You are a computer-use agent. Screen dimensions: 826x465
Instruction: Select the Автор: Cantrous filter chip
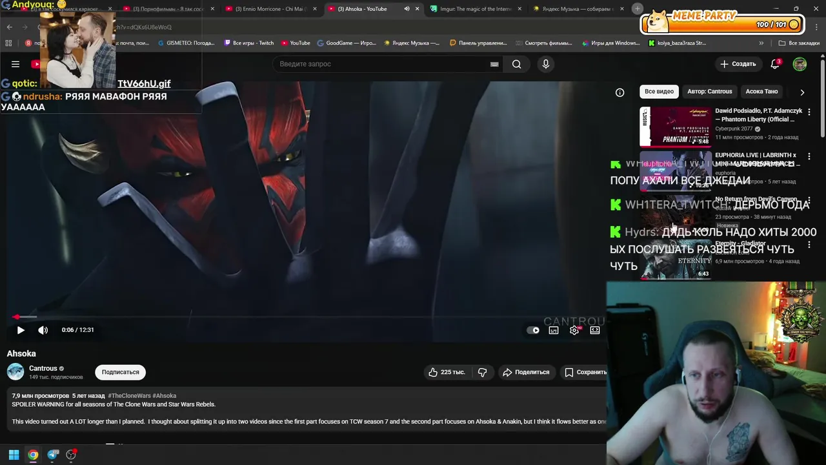tap(709, 92)
